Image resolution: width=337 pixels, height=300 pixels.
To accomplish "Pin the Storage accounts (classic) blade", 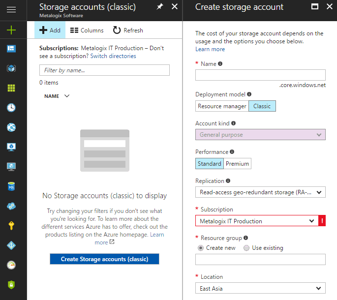I will point(160,7).
